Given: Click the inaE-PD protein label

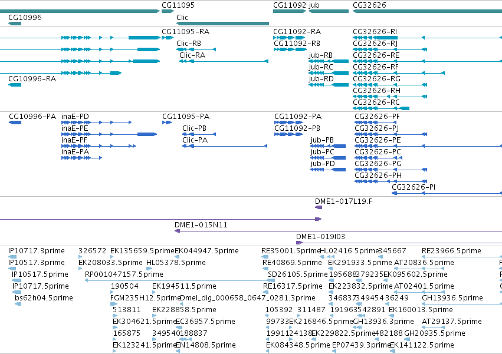Looking at the screenshot, I should click(75, 117).
